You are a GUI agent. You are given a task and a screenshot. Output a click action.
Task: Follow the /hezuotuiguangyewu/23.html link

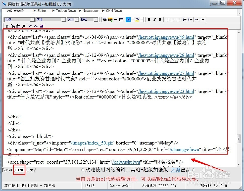166,91
